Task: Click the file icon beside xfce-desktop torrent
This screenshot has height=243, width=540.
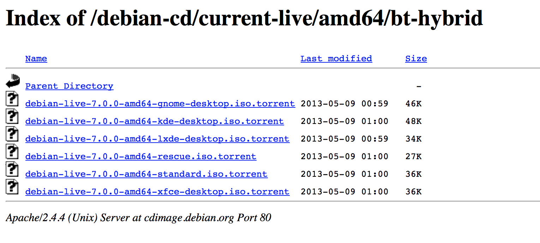Action: click(x=12, y=187)
